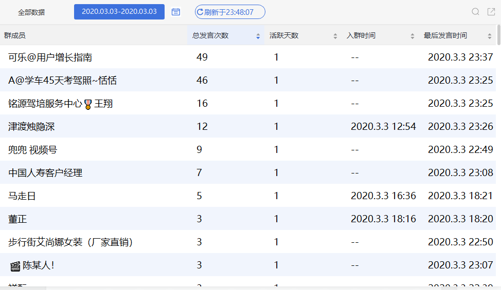Select member 津渡烛隐深
The width and height of the screenshot is (501, 290).
tap(31, 127)
